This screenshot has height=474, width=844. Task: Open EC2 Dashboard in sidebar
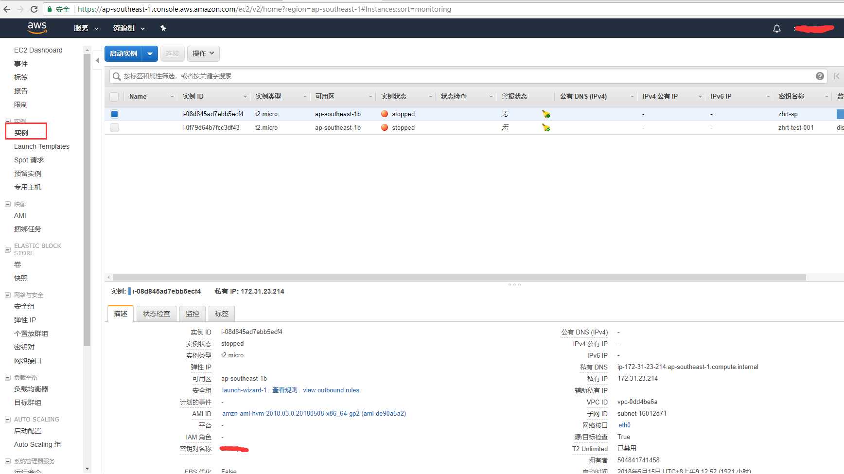pyautogui.click(x=38, y=50)
